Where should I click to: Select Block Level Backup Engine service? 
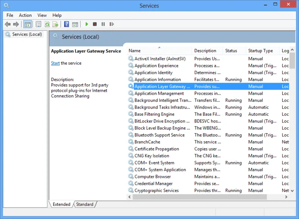click(x=208, y=128)
